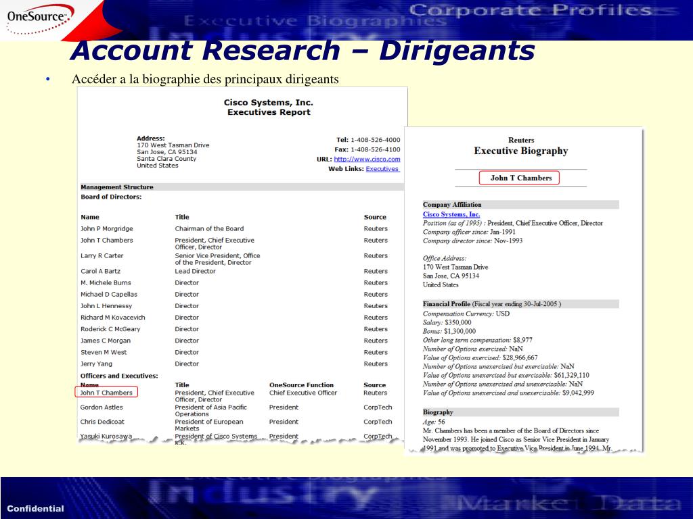Click 170 West Tasman Drive in Executives Report

pos(173,145)
